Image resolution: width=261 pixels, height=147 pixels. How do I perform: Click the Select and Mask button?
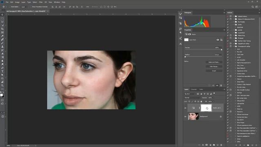[x=214, y=62]
